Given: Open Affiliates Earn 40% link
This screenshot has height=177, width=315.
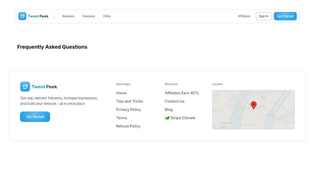Looking at the screenshot, I should (x=182, y=93).
